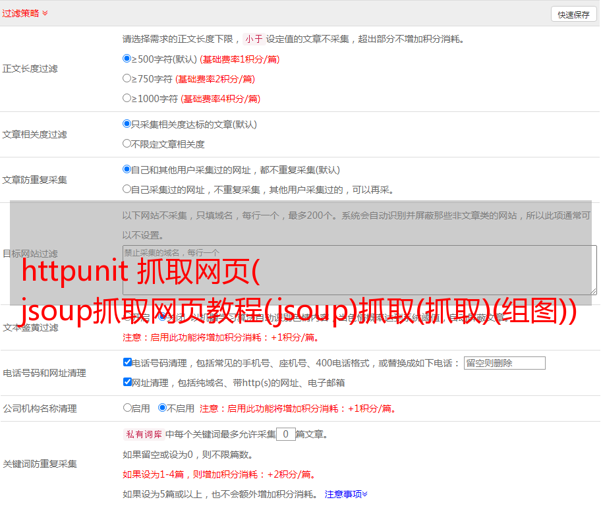The width and height of the screenshot is (601, 506).
Task: Collapse the 过滤策略 section header
Action: coord(25,13)
